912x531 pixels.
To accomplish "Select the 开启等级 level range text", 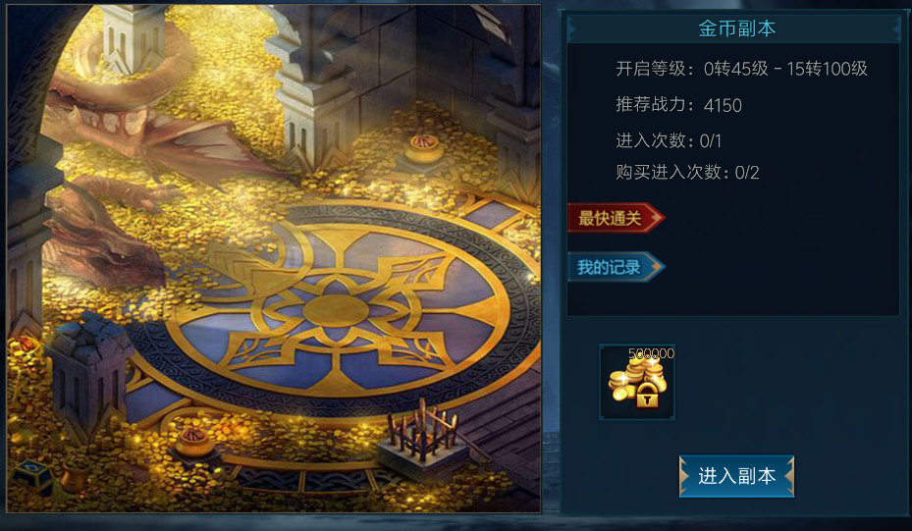I will click(741, 70).
